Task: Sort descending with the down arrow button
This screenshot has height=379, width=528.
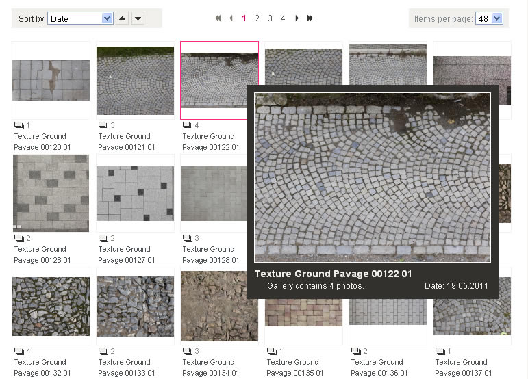Action: (138, 18)
